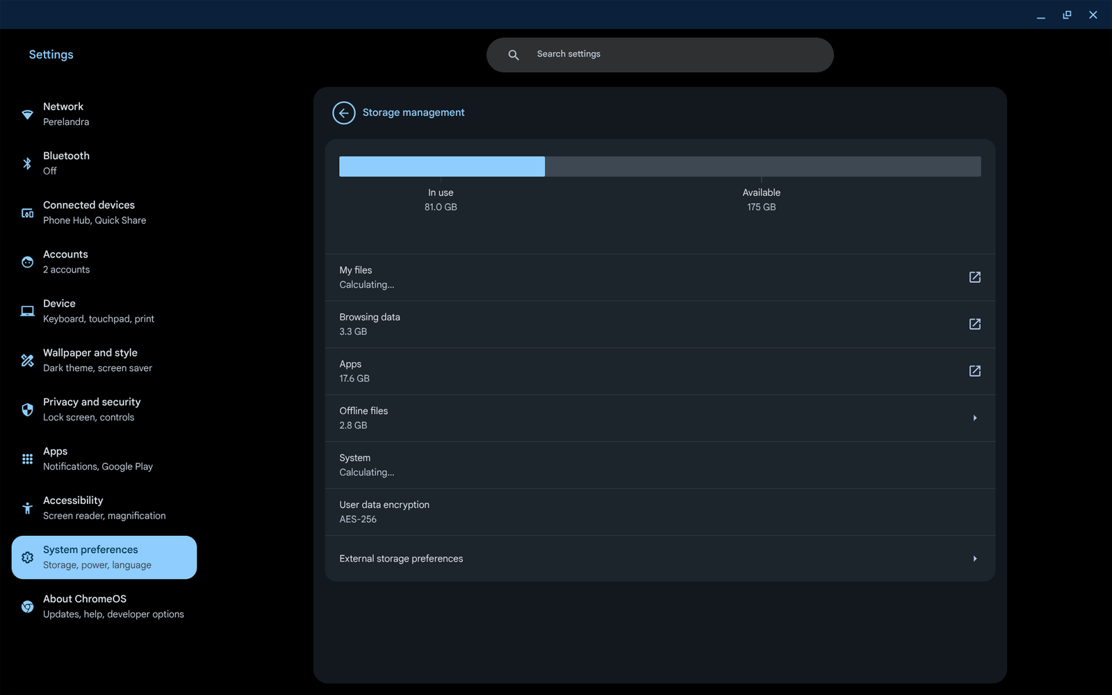The image size is (1112, 695).
Task: Click the Bluetooth icon in sidebar
Action: pos(27,163)
